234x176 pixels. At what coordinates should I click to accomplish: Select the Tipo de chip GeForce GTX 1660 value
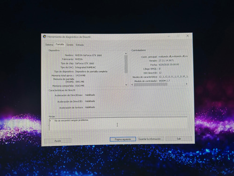85,63
